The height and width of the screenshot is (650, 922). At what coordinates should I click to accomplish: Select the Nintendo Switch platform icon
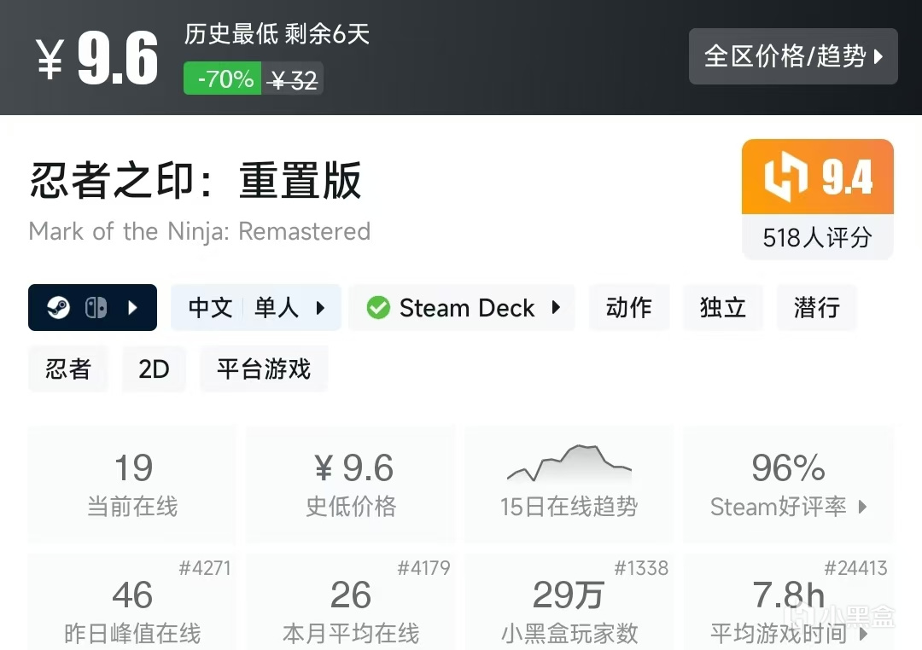(x=96, y=307)
